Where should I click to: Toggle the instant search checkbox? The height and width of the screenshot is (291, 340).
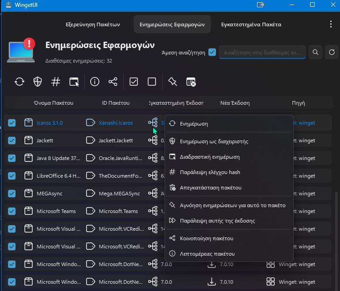212,52
